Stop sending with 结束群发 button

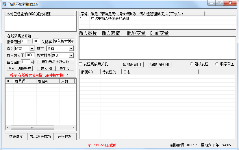coord(16,136)
